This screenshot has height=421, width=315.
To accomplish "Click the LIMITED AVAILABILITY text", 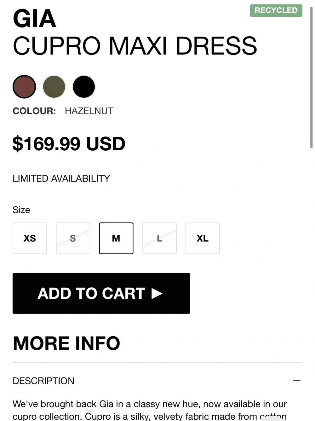I will 61,178.
